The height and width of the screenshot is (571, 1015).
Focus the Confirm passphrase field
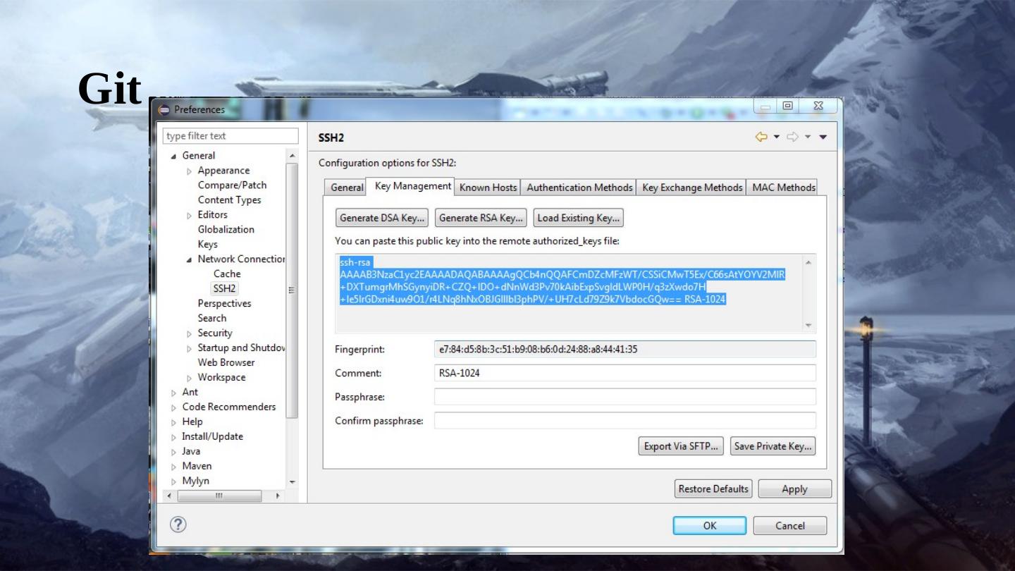click(625, 421)
